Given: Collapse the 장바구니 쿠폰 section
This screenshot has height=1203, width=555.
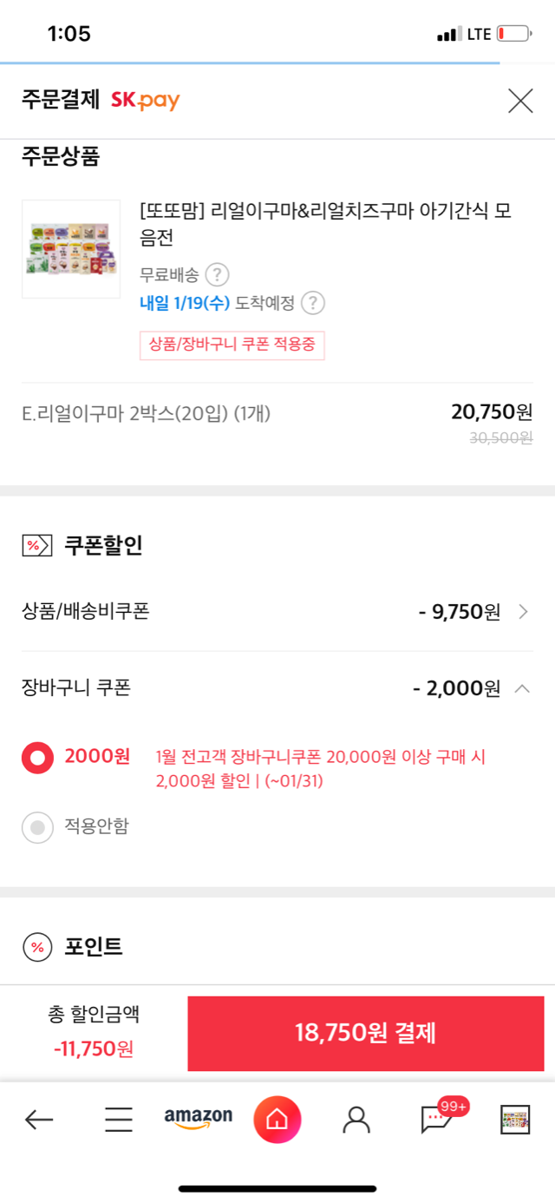Looking at the screenshot, I should (522, 688).
